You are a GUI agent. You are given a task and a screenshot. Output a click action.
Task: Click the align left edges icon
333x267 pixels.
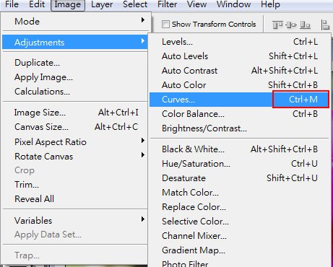(x=326, y=25)
